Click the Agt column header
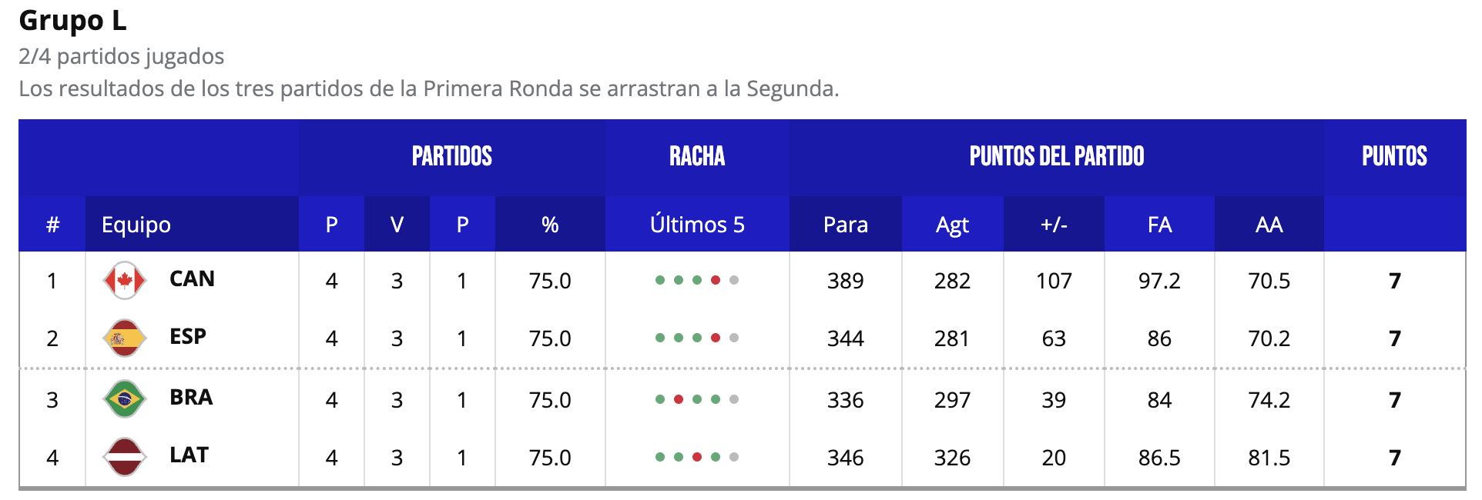Screen dimensions: 1482x500 point(952,225)
